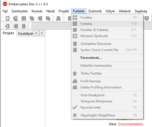The width and height of the screenshot is (152, 127).
Task: Open the Fájl menu
Action: 5,11
